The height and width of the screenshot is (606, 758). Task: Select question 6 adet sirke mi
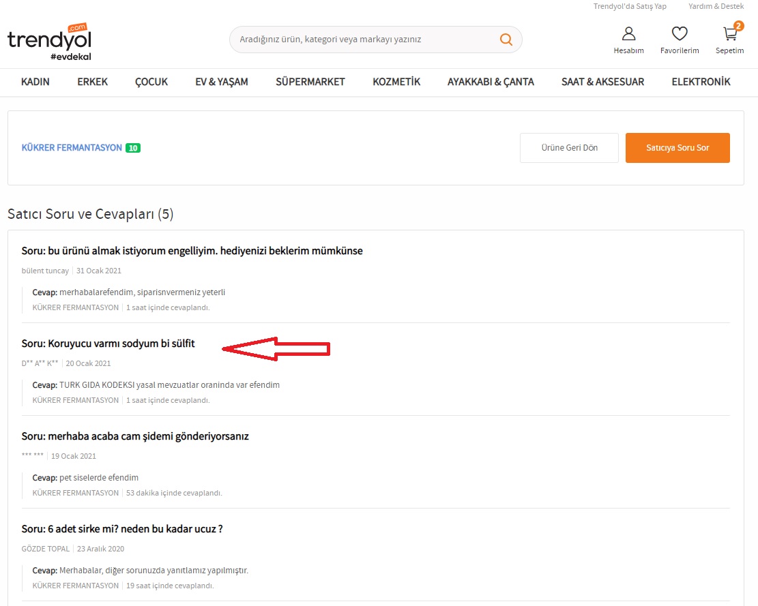(122, 529)
